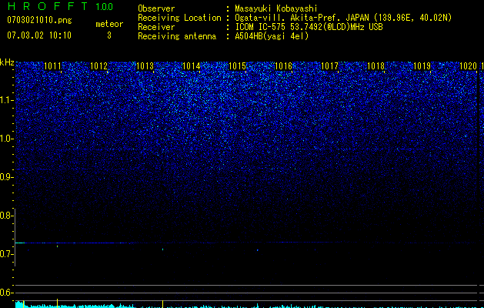Screen dimensions: 484x308
Task: Click the 1.0 kHz frequency axis label
Action: coord(6,139)
